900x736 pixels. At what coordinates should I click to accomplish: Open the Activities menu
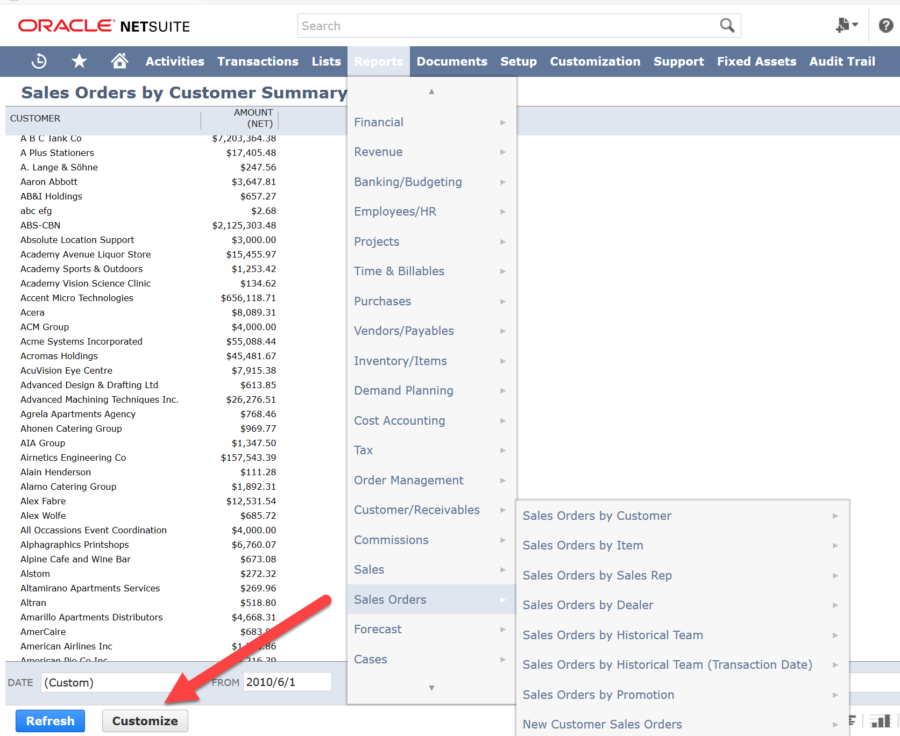click(x=175, y=61)
